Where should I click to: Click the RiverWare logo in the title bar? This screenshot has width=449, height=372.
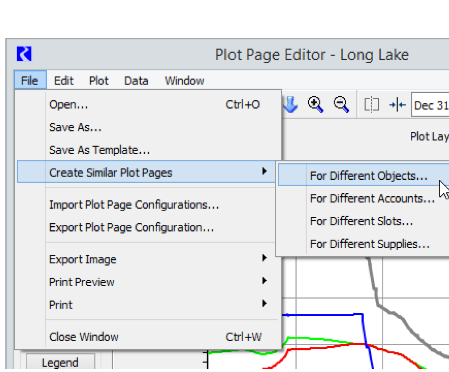(24, 54)
